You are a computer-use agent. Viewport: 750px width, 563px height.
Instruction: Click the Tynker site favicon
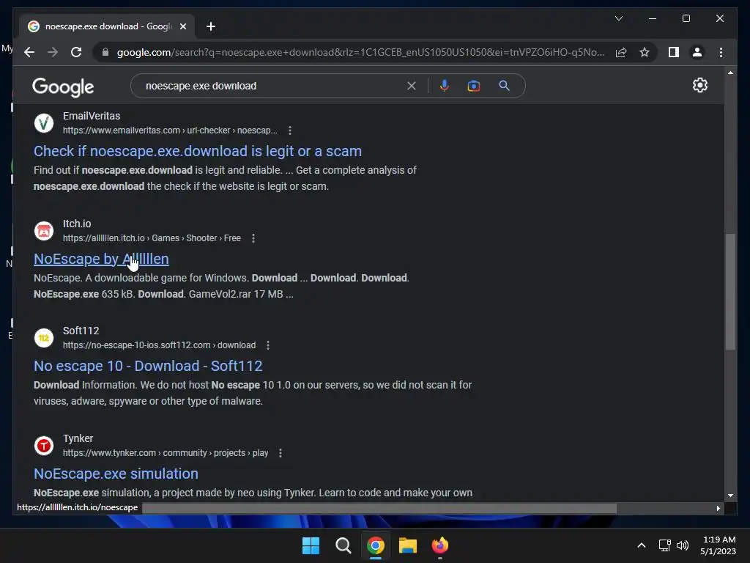click(x=43, y=446)
